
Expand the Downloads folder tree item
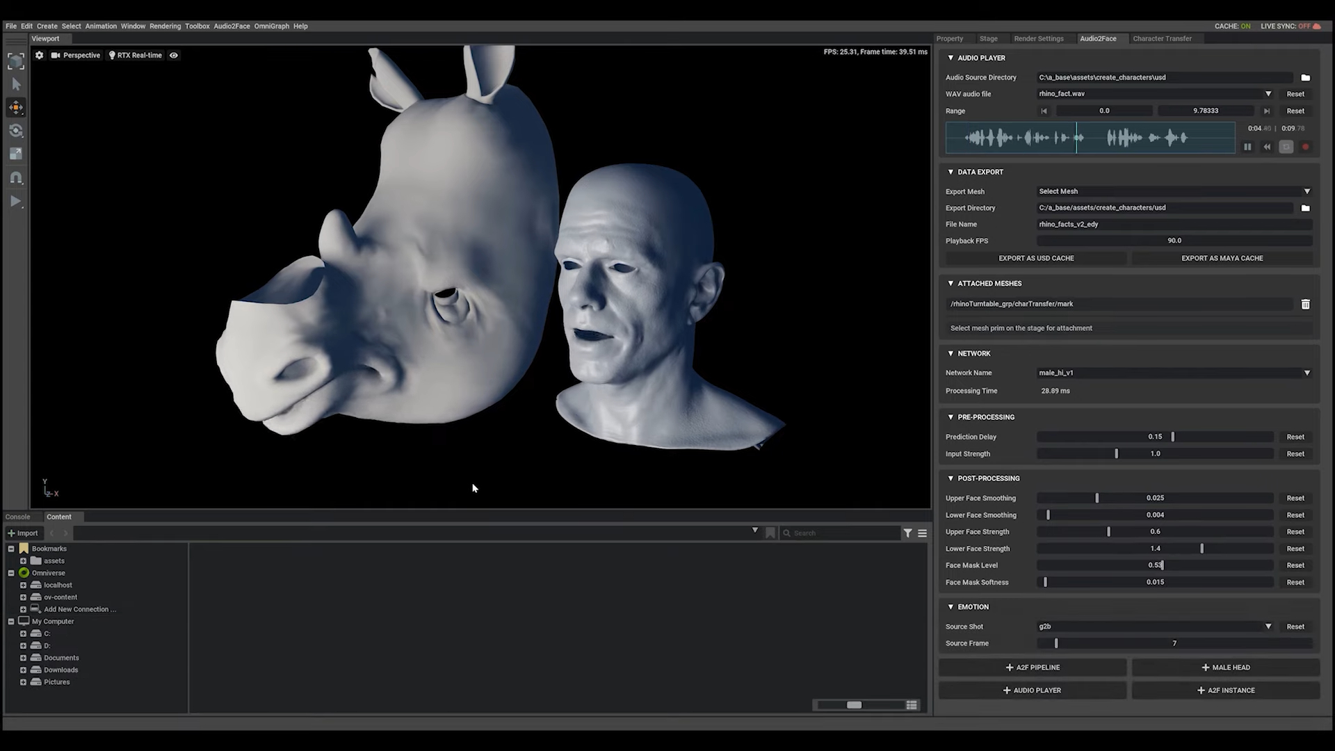(x=23, y=670)
